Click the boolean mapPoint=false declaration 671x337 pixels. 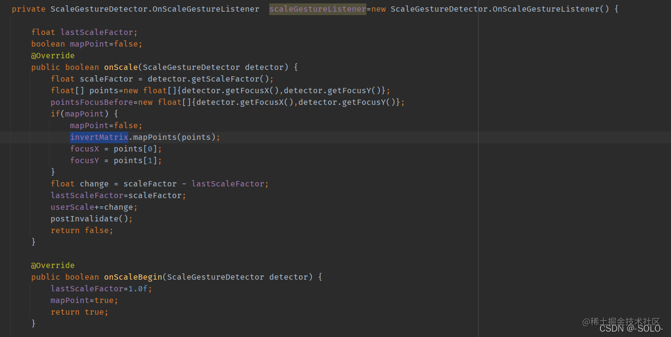pyautogui.click(x=87, y=44)
